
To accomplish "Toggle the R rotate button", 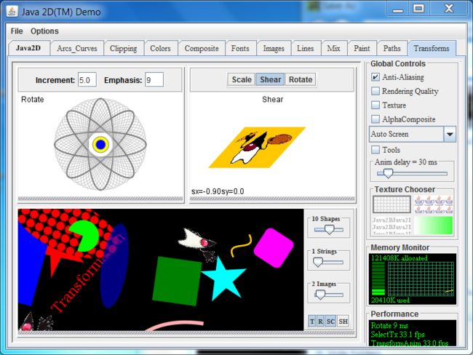I will tap(320, 322).
